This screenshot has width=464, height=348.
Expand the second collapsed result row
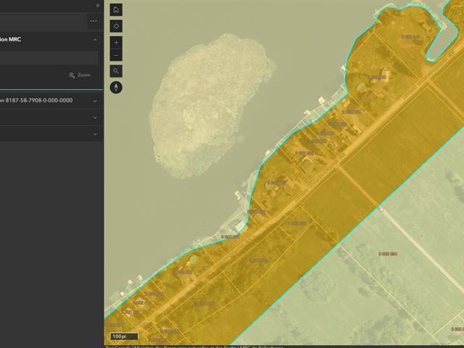click(x=94, y=117)
